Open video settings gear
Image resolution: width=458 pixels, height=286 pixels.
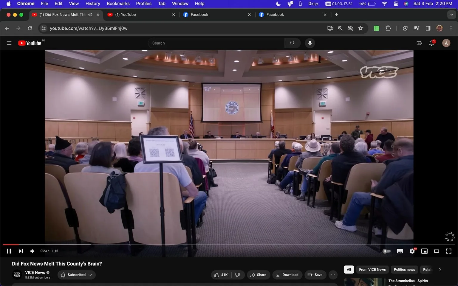point(412,251)
